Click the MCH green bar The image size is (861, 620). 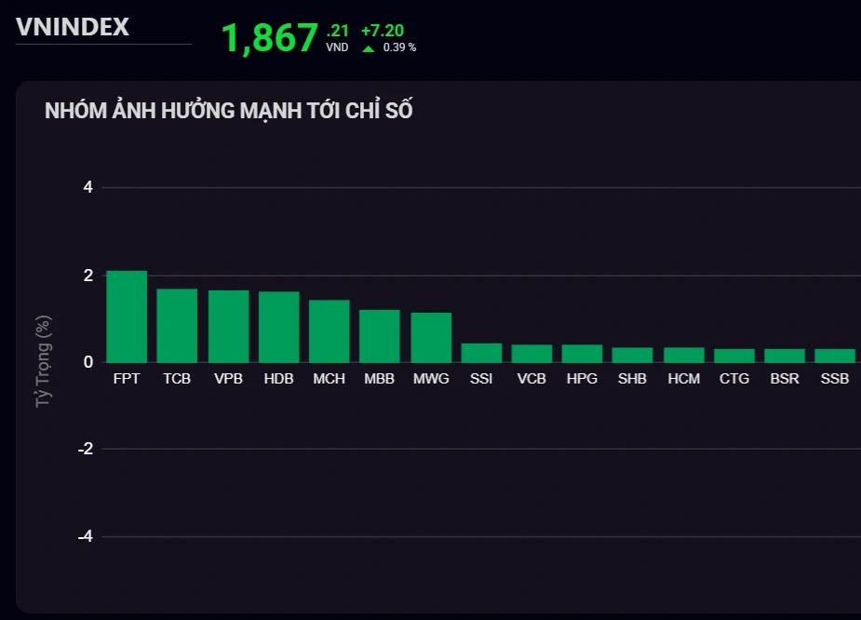(330, 331)
